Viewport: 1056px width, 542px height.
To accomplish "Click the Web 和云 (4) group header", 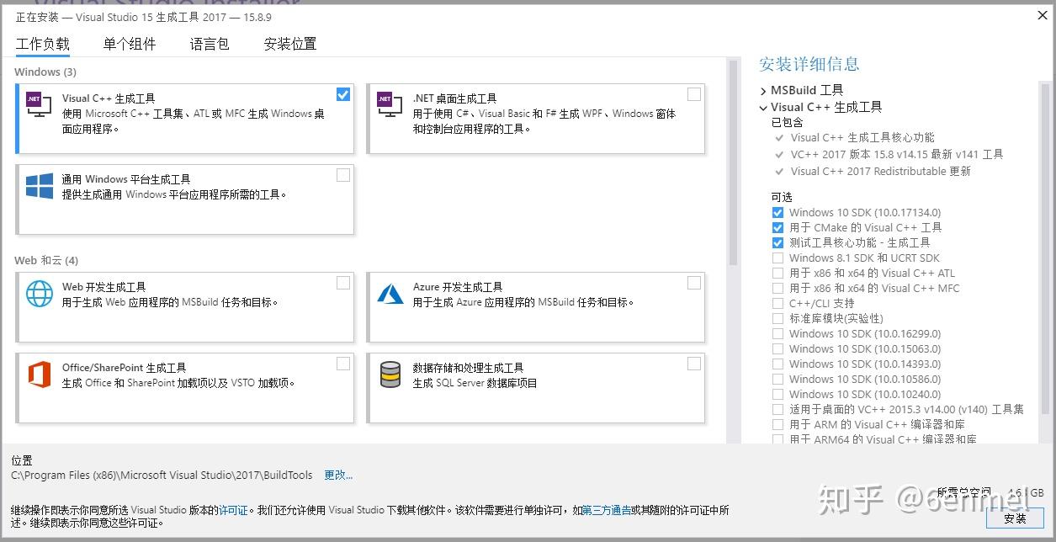I will point(46,261).
